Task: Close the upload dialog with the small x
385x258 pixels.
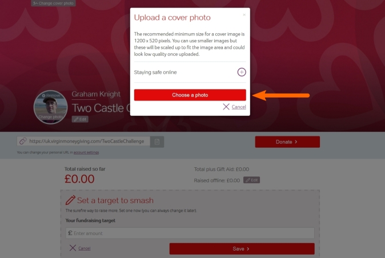Action: pyautogui.click(x=244, y=15)
